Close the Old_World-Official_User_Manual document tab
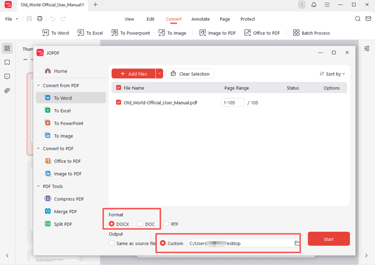Image resolution: width=375 pixels, height=265 pixels. click(82, 4)
